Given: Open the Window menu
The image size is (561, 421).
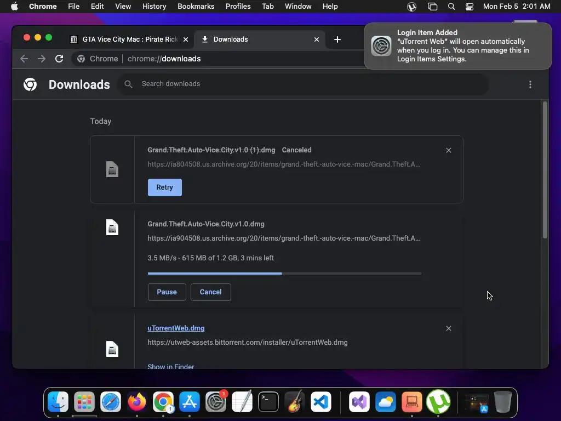Looking at the screenshot, I should click(298, 7).
